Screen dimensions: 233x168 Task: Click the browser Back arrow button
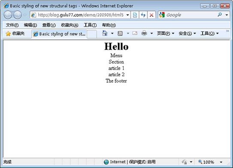[x=8, y=15]
